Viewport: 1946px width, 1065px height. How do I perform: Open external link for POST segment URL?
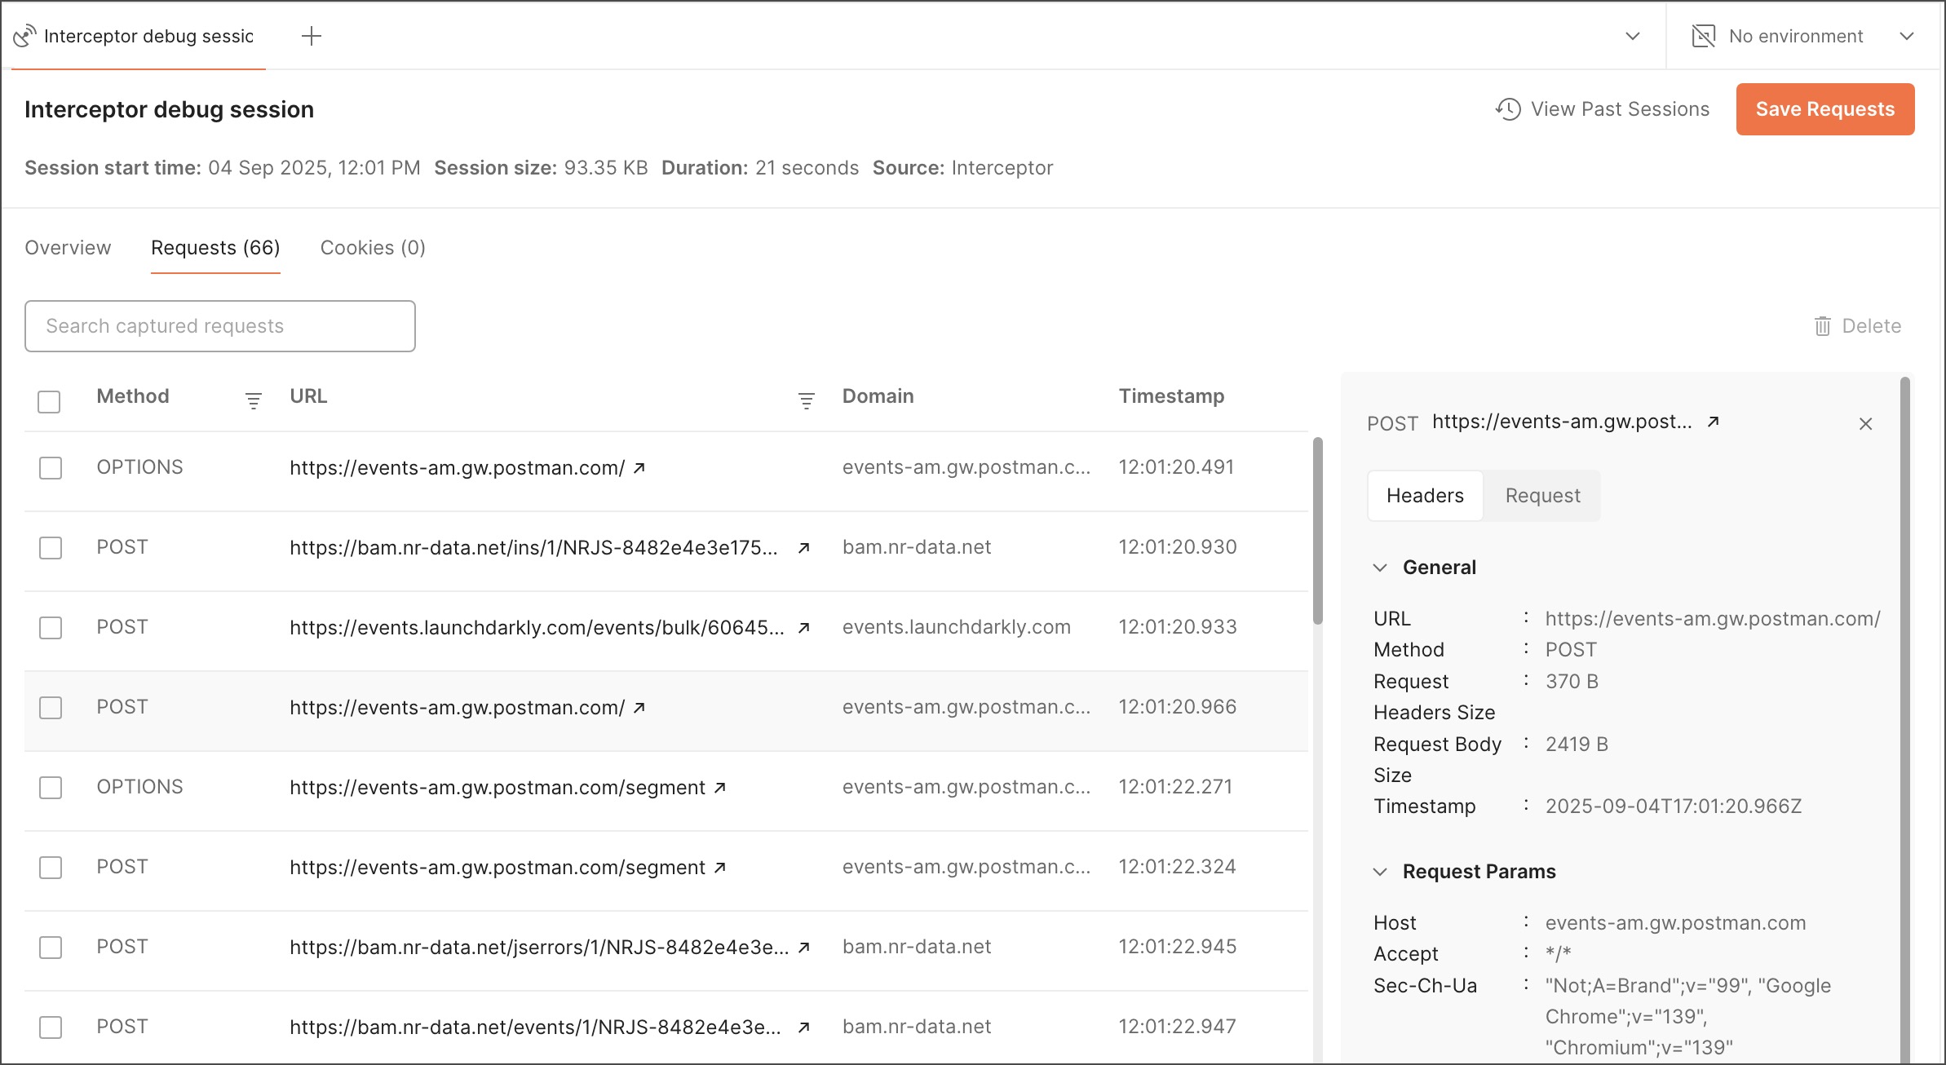click(720, 868)
